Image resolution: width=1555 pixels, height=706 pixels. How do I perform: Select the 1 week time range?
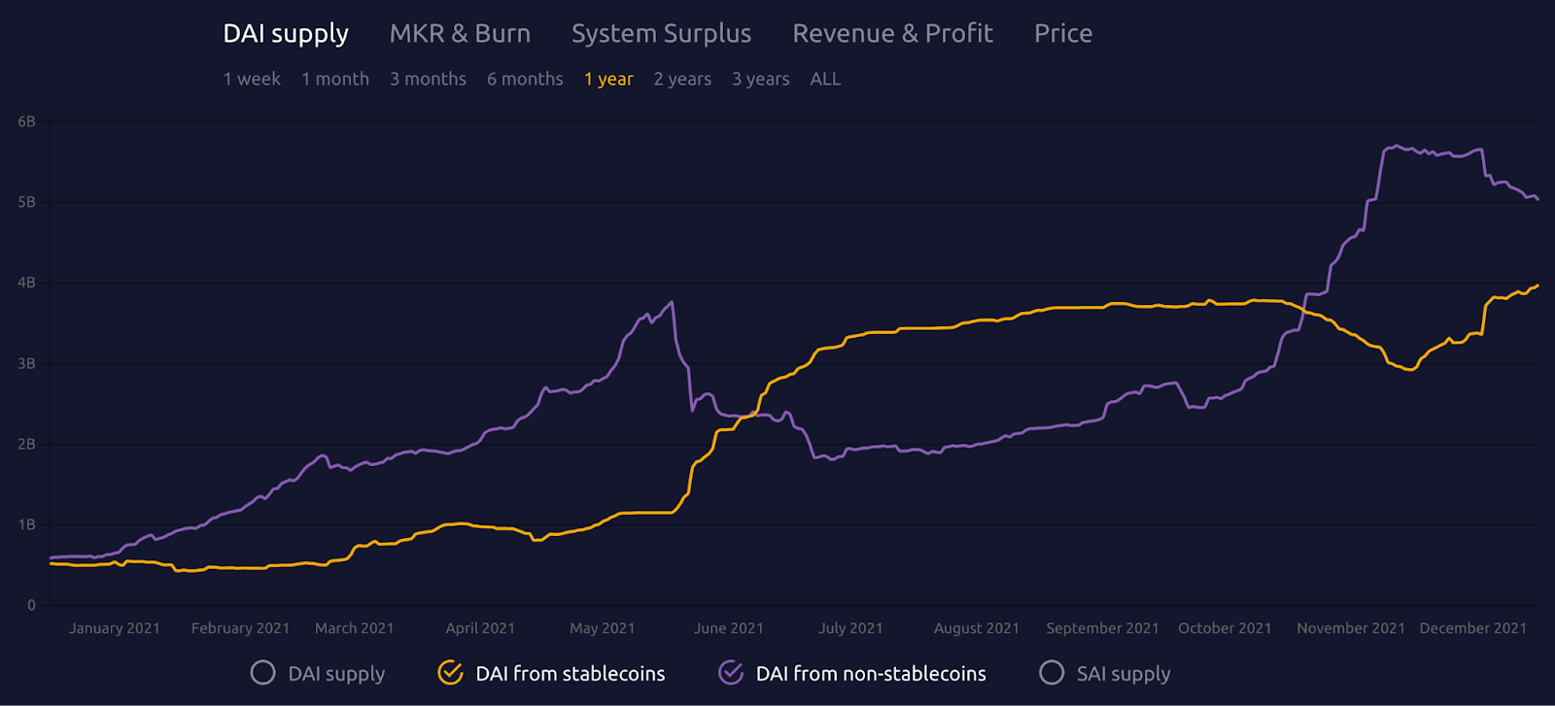pos(252,79)
